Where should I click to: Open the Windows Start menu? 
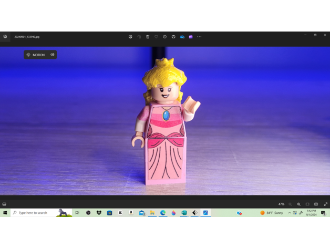point(5,213)
